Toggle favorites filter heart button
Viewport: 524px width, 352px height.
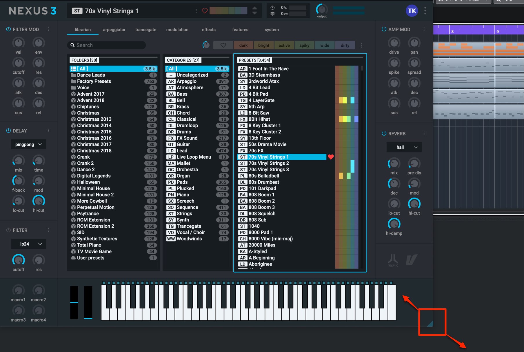coord(223,45)
